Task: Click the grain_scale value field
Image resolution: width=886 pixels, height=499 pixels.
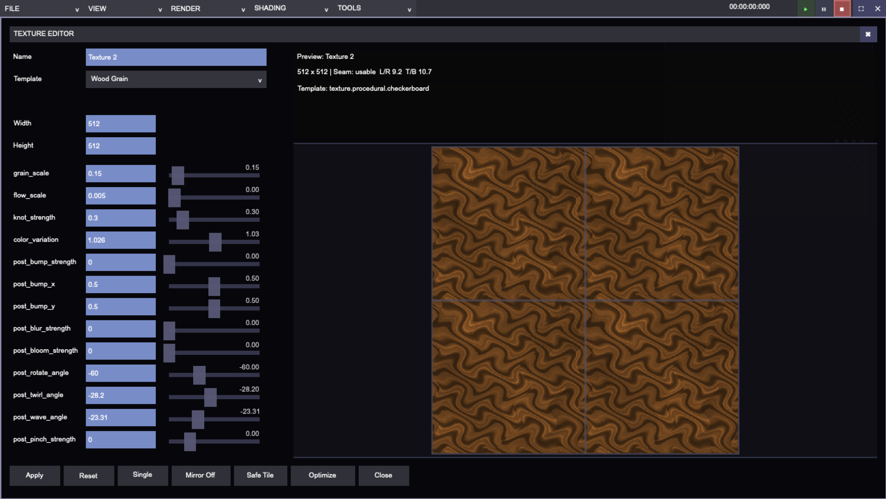Action: click(120, 174)
